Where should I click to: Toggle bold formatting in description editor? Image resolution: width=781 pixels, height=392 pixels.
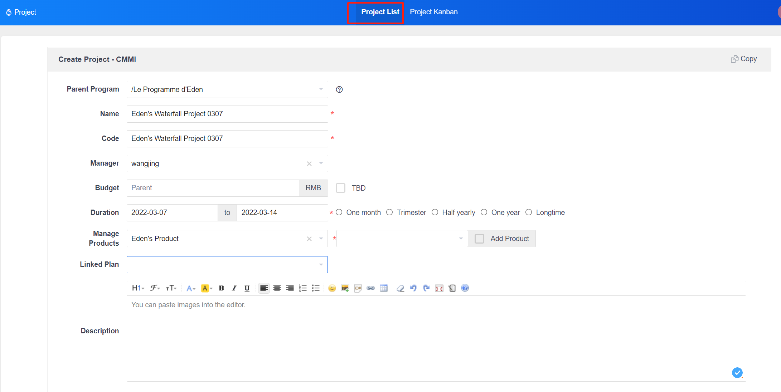[x=221, y=288]
